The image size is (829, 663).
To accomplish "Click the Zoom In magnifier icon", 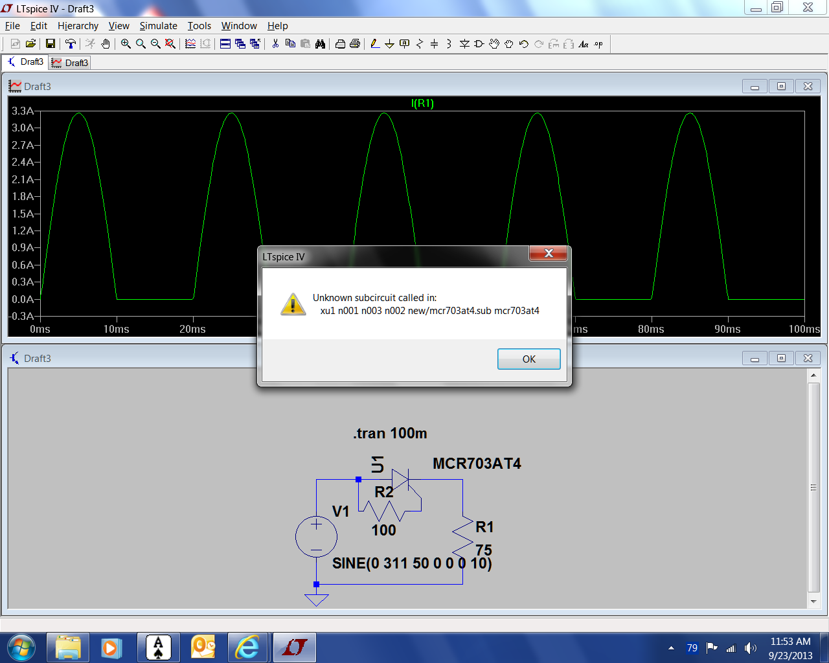I will pos(126,44).
